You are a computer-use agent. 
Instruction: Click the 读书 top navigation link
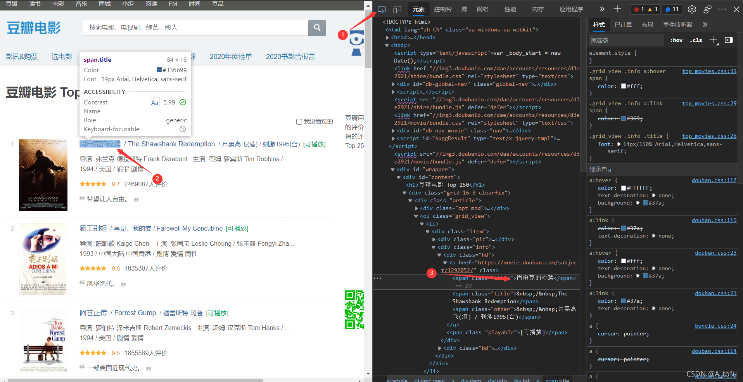click(35, 4)
